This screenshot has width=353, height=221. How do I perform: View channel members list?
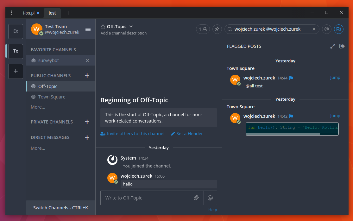click(x=203, y=29)
